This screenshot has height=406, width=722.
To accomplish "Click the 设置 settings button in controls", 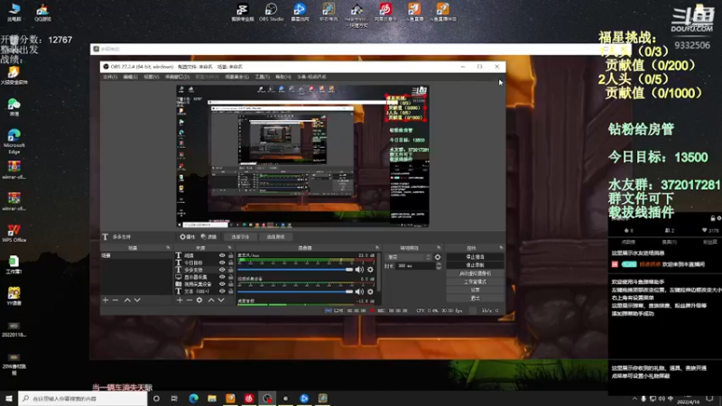I will pyautogui.click(x=475, y=290).
